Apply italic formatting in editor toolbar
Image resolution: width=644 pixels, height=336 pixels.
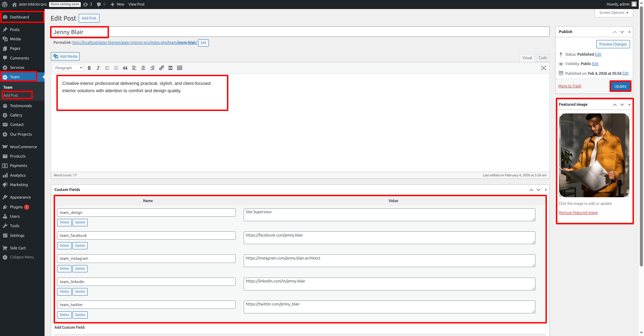coord(98,68)
